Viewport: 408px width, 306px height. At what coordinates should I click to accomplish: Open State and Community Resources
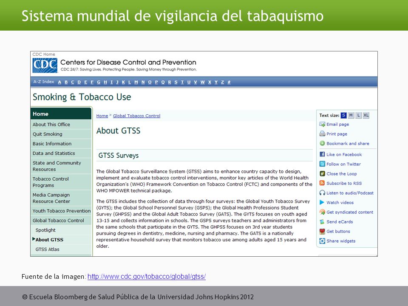coord(61,166)
